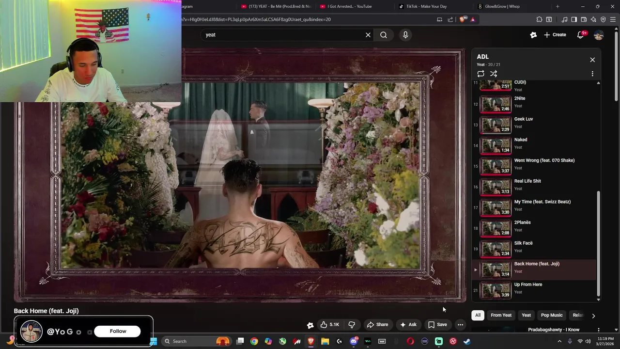This screenshot has height=349, width=620.
Task: Open the YouTube account avatar menu
Action: pyautogui.click(x=599, y=35)
